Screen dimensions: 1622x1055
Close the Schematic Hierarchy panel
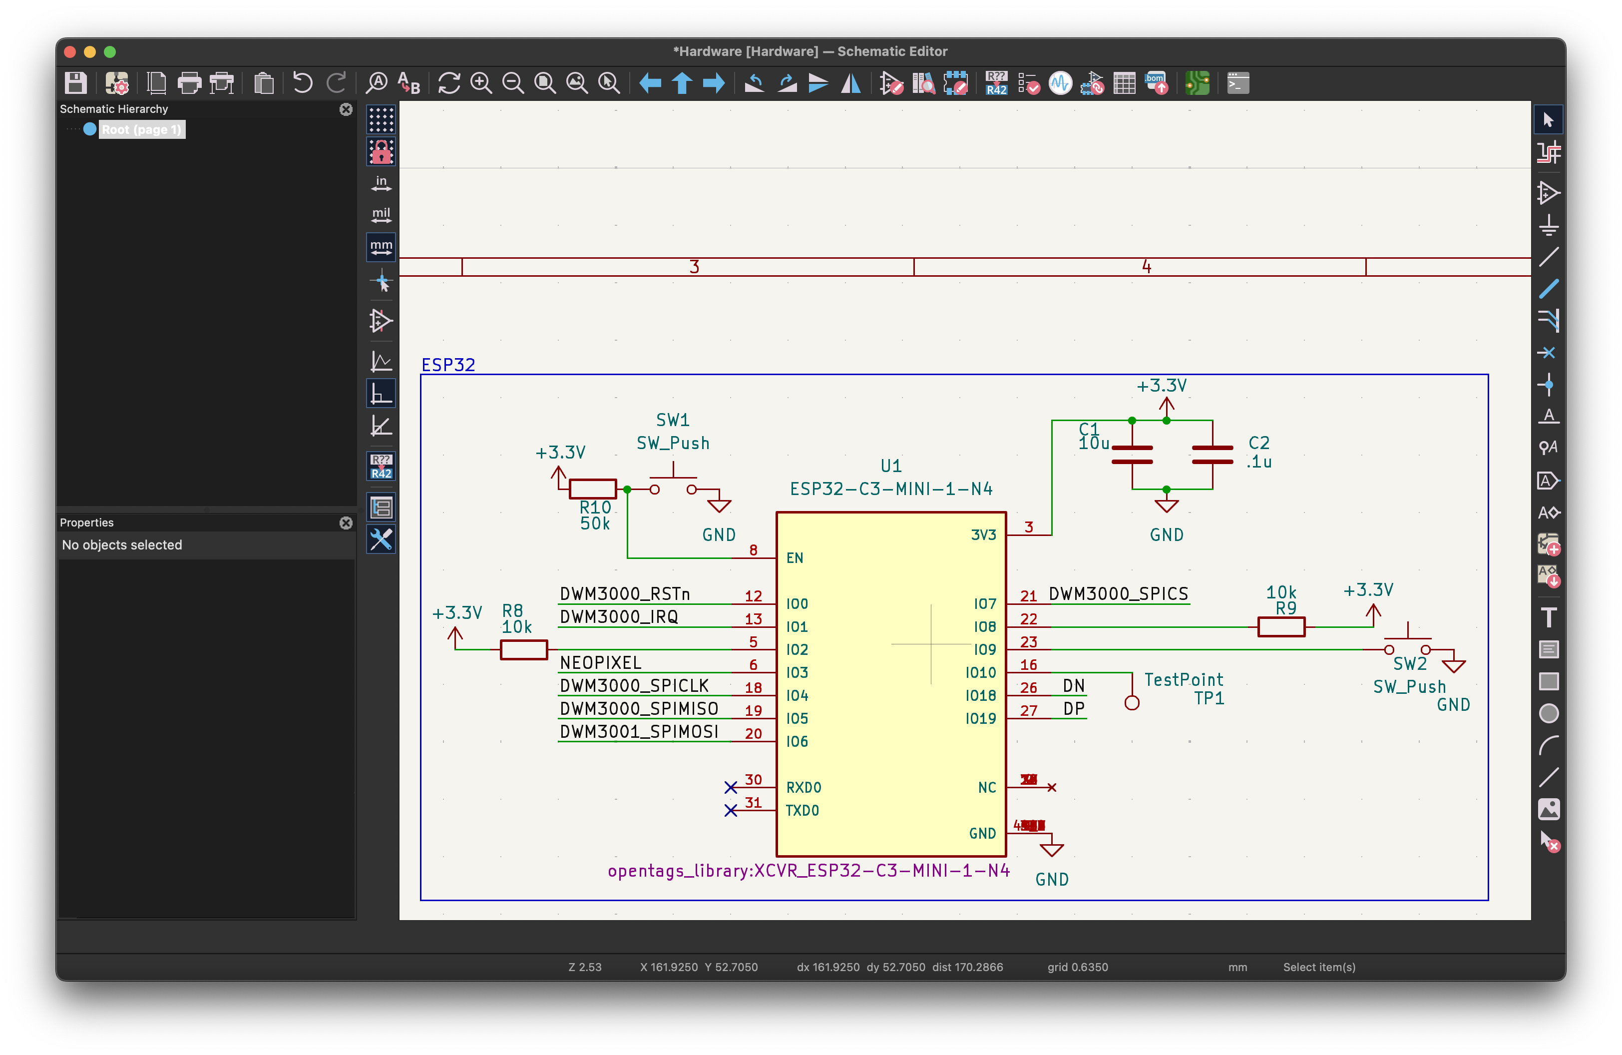[346, 109]
